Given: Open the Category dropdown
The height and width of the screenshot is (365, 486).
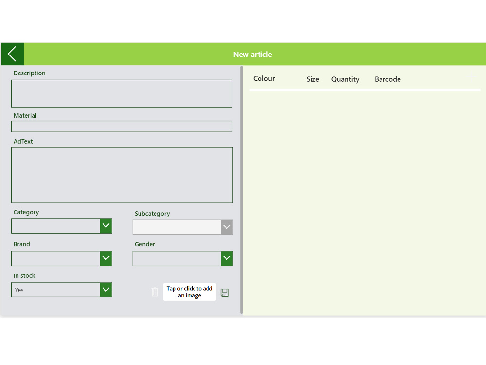Looking at the screenshot, I should (x=62, y=226).
